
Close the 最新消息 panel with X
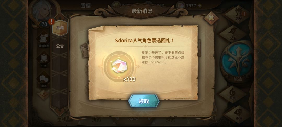211,18
